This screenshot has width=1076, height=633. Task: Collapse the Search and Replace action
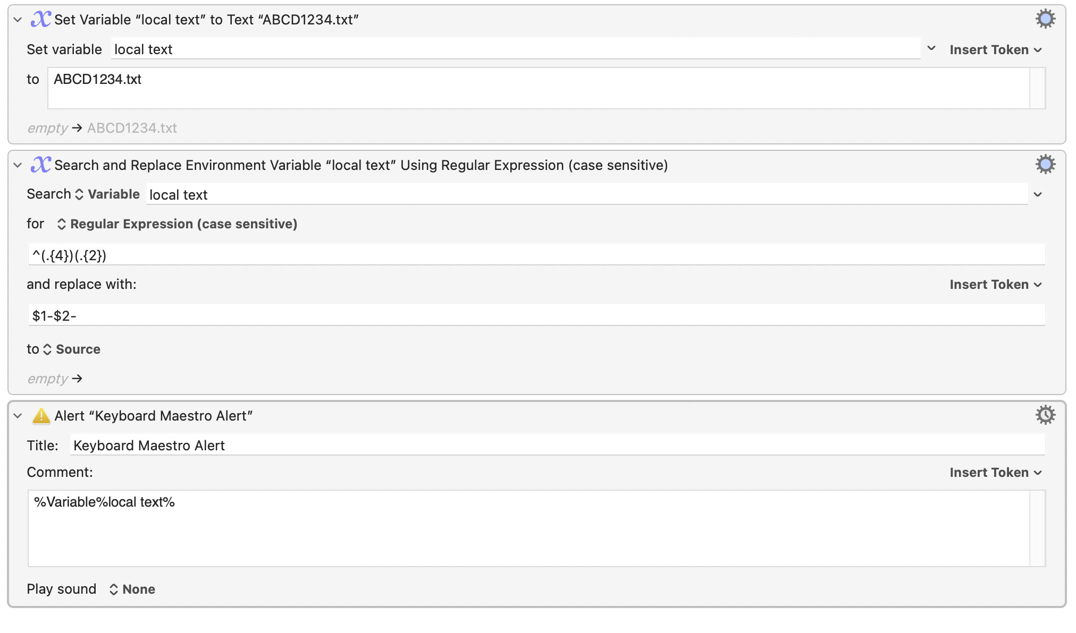click(x=18, y=166)
